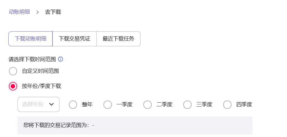Switch to the 最近下载任务 tab
The width and height of the screenshot is (287, 137).
pos(118,39)
